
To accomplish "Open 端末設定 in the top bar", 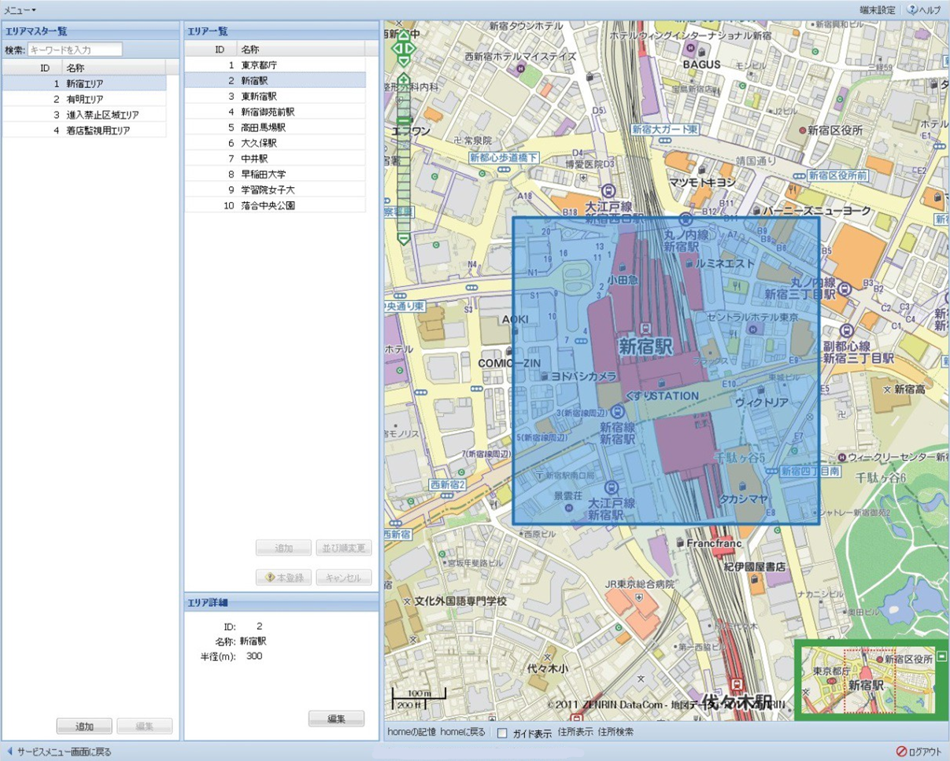I will pyautogui.click(x=877, y=10).
